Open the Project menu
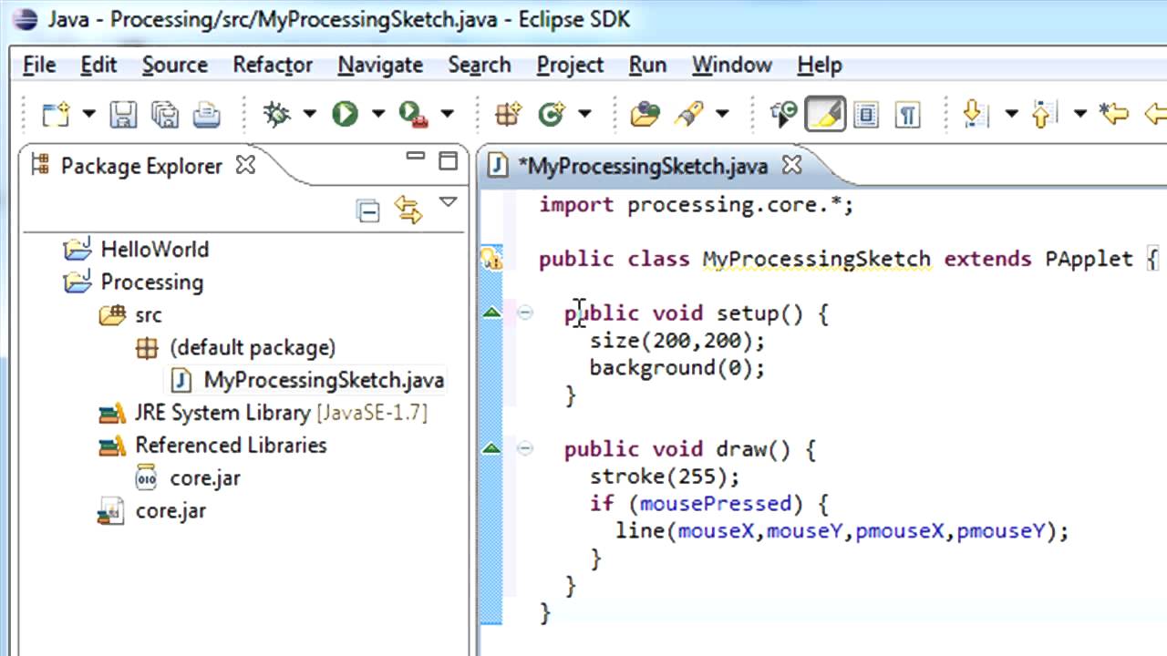 (x=570, y=65)
